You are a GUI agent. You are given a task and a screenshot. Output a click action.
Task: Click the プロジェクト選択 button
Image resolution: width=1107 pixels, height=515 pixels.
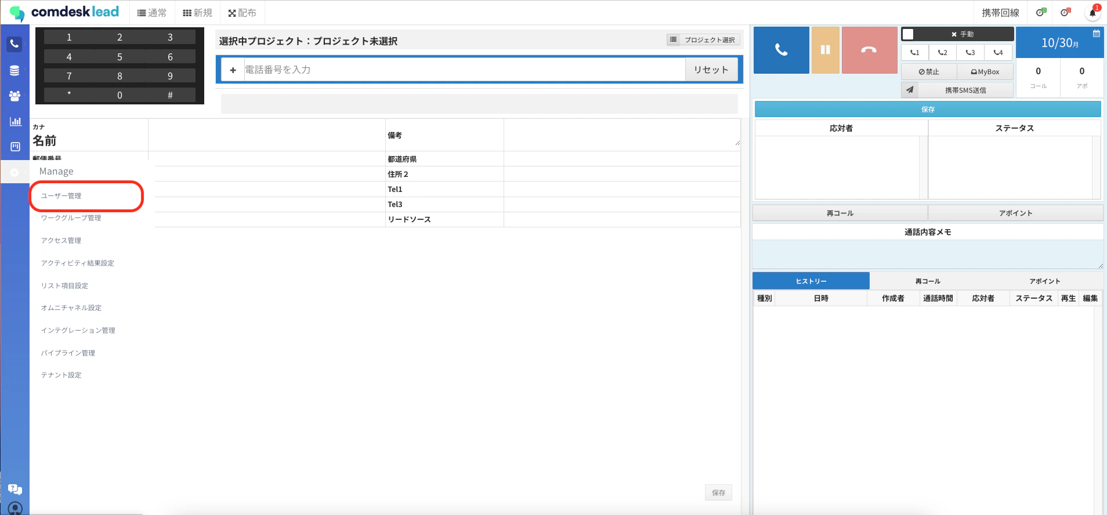point(703,40)
